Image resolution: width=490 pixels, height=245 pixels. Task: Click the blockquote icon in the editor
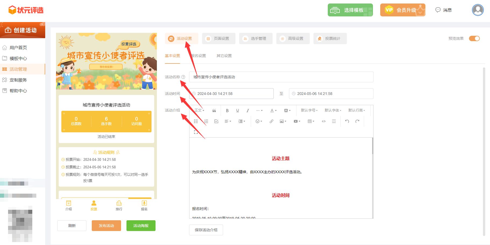click(x=214, y=111)
